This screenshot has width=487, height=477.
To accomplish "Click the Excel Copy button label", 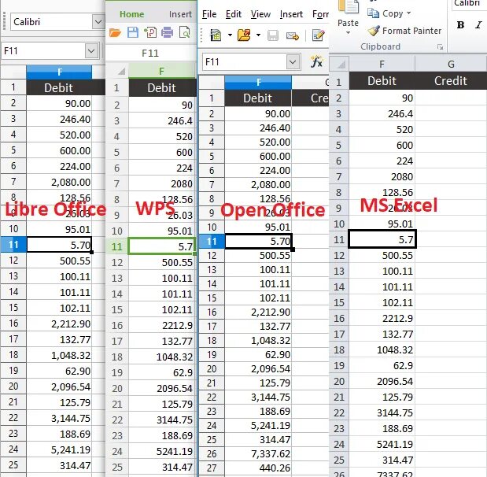I will 393,13.
